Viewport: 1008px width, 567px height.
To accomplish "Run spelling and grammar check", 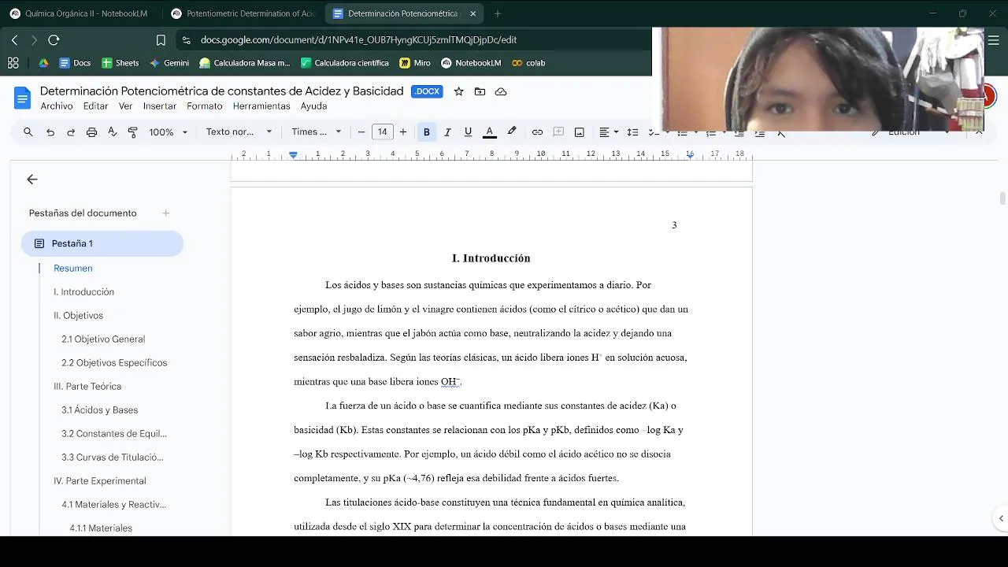I will [x=112, y=132].
